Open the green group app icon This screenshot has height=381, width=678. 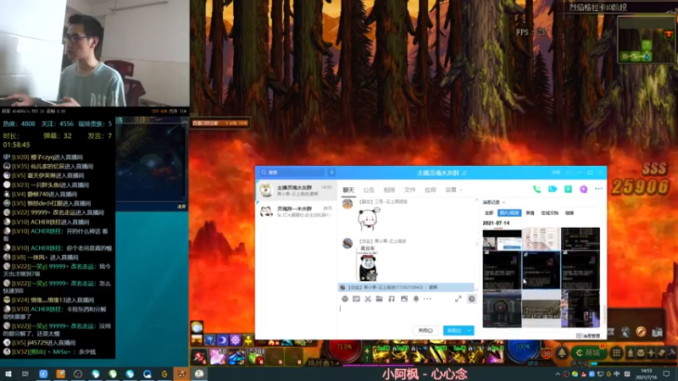568,189
